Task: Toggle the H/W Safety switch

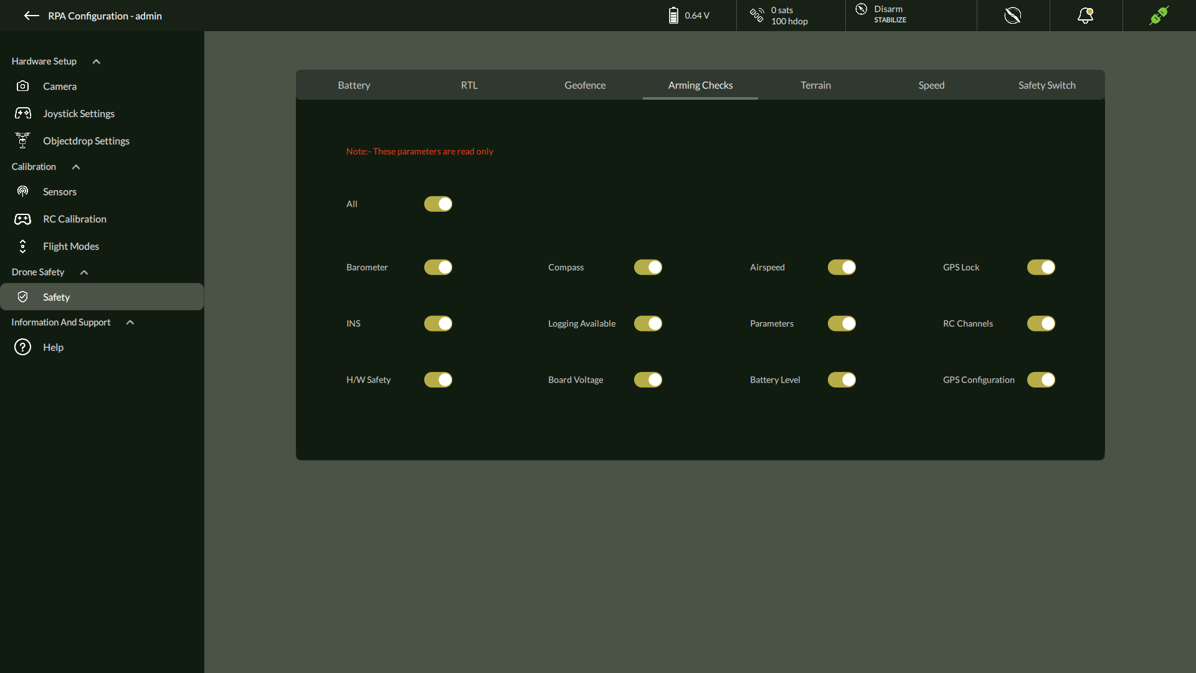Action: point(438,379)
